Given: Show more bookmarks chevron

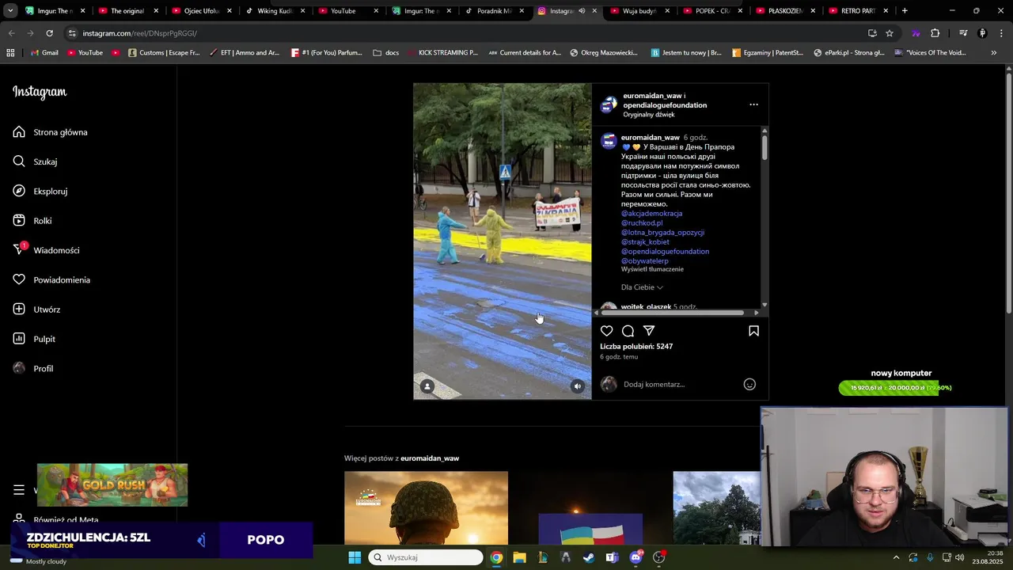Looking at the screenshot, I should pos(994,53).
